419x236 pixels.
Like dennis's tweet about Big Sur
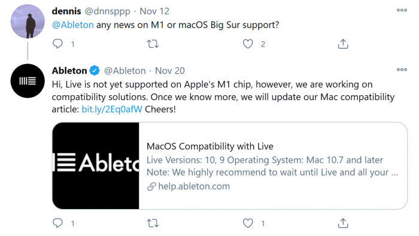248,44
